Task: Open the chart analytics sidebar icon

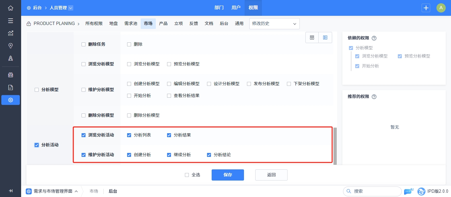Action: pos(11,33)
